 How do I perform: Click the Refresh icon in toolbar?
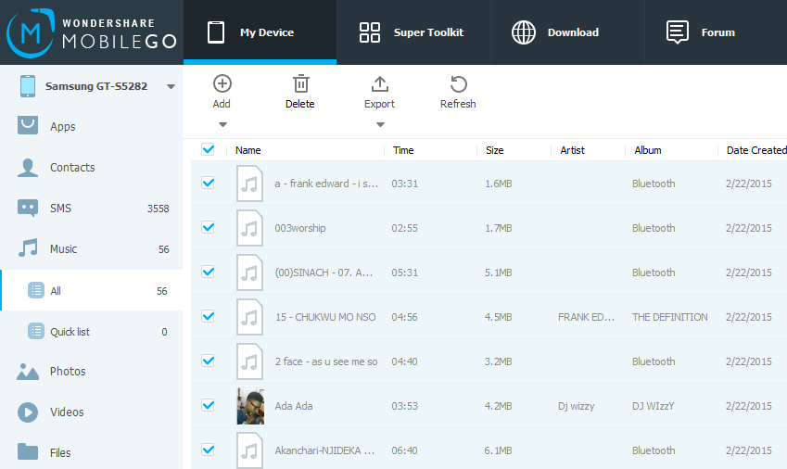(x=458, y=84)
